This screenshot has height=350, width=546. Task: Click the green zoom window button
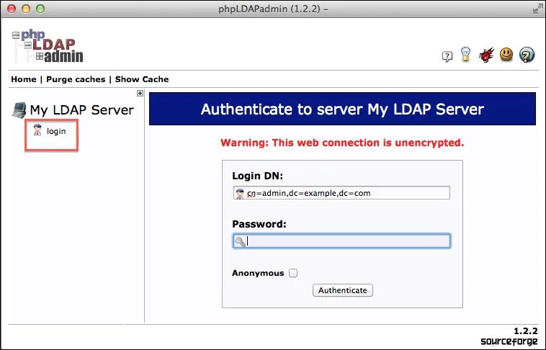pos(40,9)
